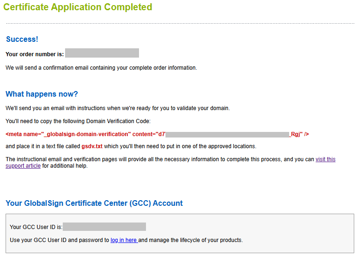This screenshot has height=262, width=364.
Task: Click the 'What happens now?' heading
Action: (42, 94)
